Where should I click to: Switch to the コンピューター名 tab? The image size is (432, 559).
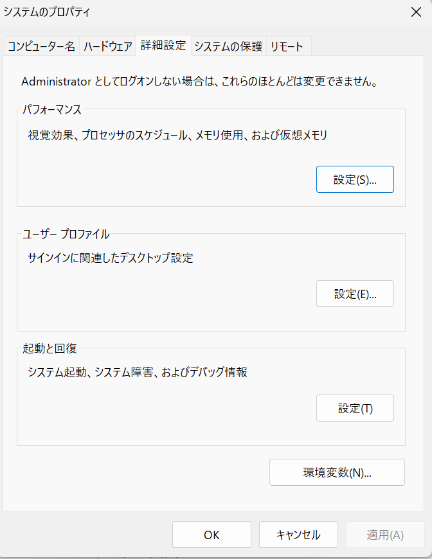pos(42,46)
